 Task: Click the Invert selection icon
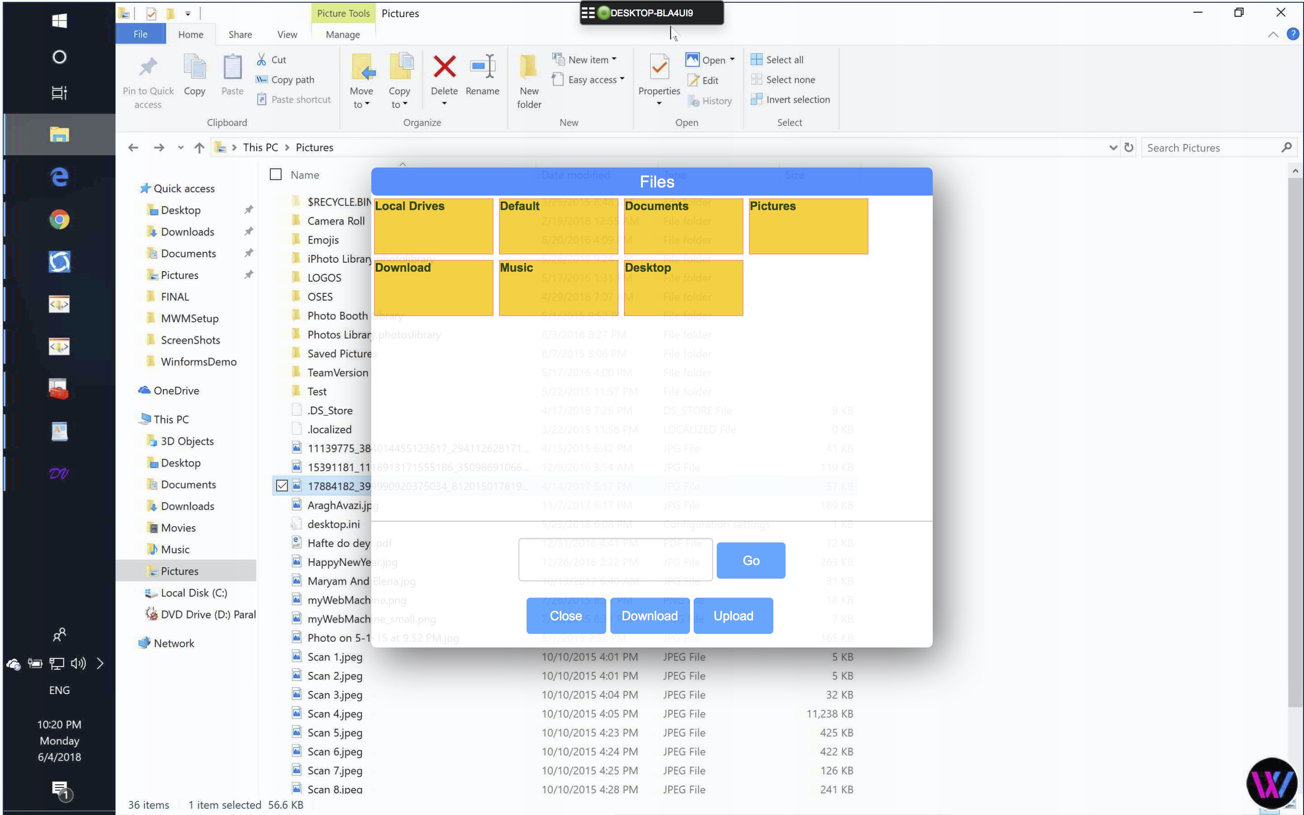click(x=757, y=99)
